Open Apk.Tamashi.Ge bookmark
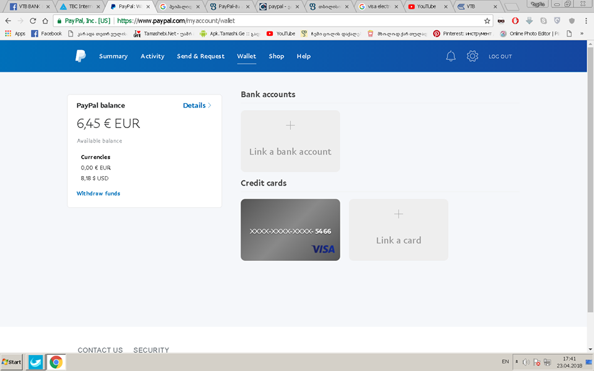The width and height of the screenshot is (594, 371). 230,33
